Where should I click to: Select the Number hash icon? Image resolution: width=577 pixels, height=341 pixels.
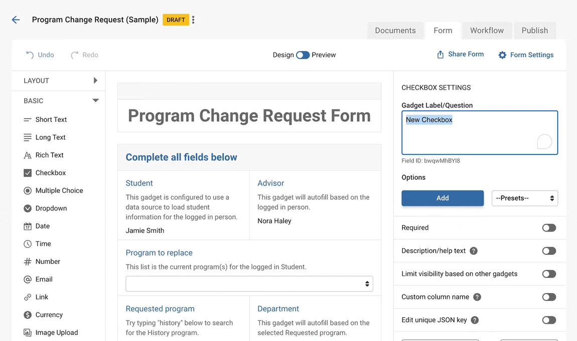[28, 262]
